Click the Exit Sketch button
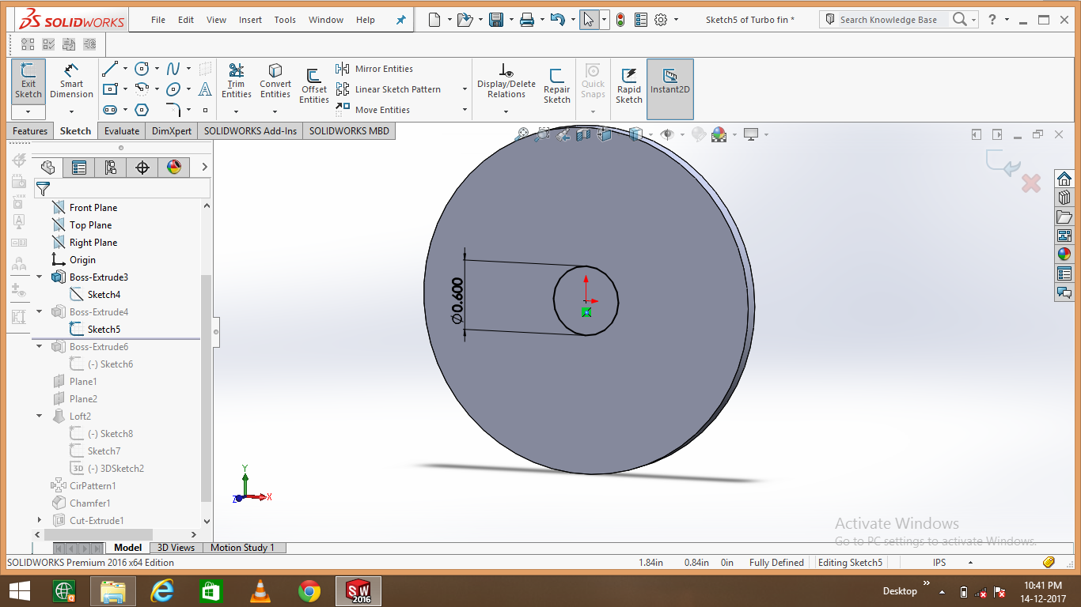This screenshot has height=607, width=1081. coord(28,79)
